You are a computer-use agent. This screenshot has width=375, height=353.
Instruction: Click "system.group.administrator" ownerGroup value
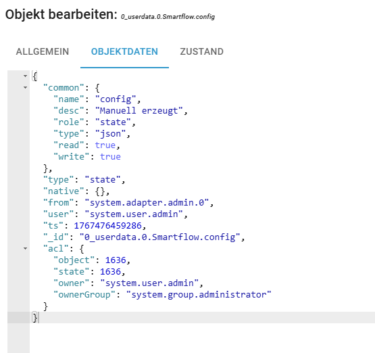[x=199, y=294]
